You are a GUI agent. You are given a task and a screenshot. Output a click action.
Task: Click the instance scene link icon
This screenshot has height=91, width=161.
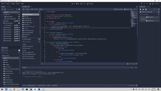coord(5,9)
